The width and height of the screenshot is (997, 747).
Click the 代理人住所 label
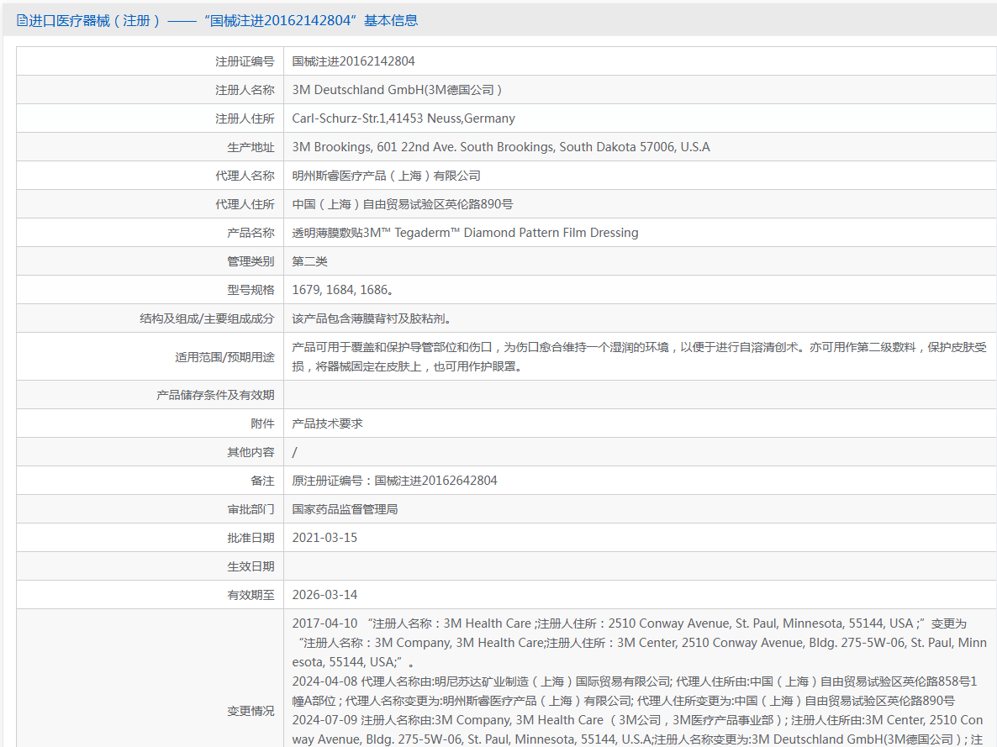tap(244, 205)
